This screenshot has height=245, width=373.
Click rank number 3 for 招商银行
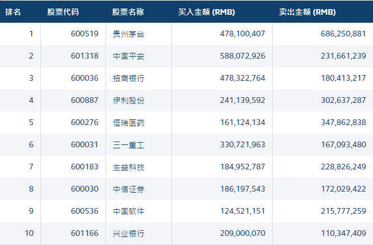[31, 78]
